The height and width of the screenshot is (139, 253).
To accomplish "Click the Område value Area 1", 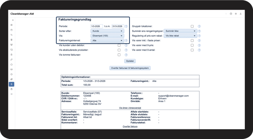I will (x=162, y=101).
